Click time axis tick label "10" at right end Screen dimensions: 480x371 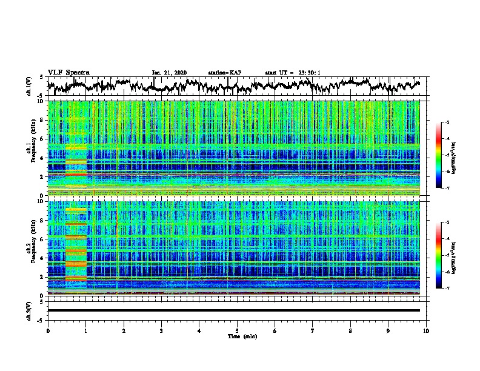426,331
